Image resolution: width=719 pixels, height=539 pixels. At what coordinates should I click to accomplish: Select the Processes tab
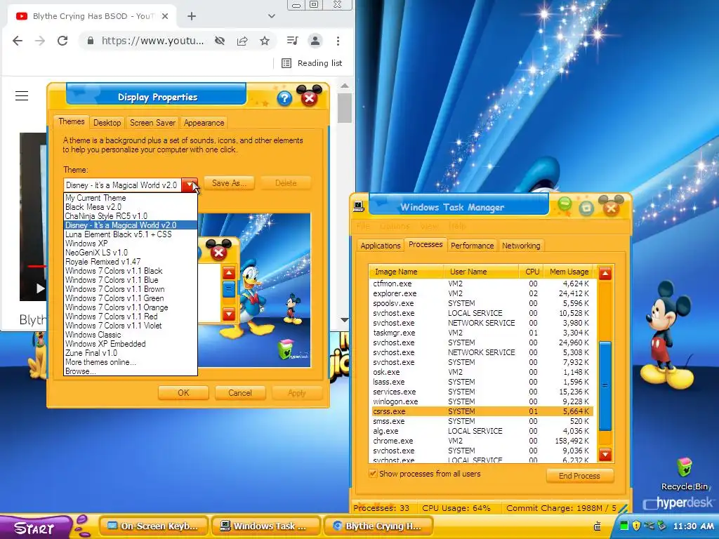[425, 244]
